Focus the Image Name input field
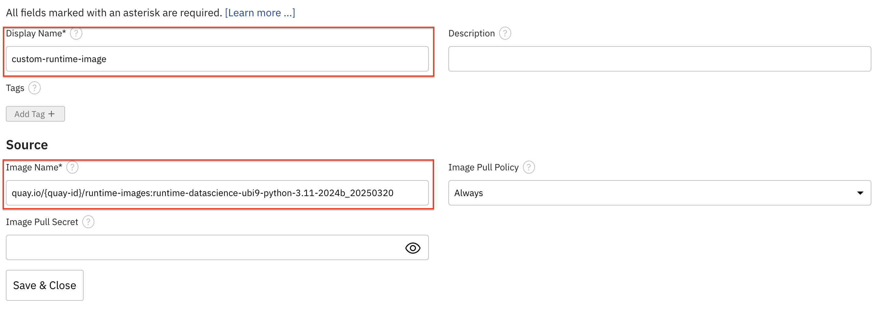 (x=217, y=193)
